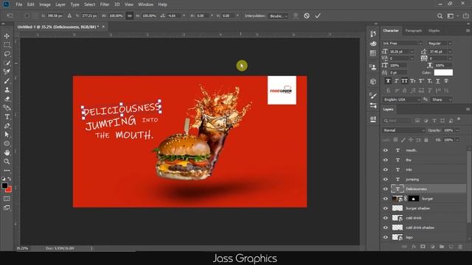Screen dimensions: 472x265
Task: Open the Swatches grid panel icon
Action: pos(373,53)
